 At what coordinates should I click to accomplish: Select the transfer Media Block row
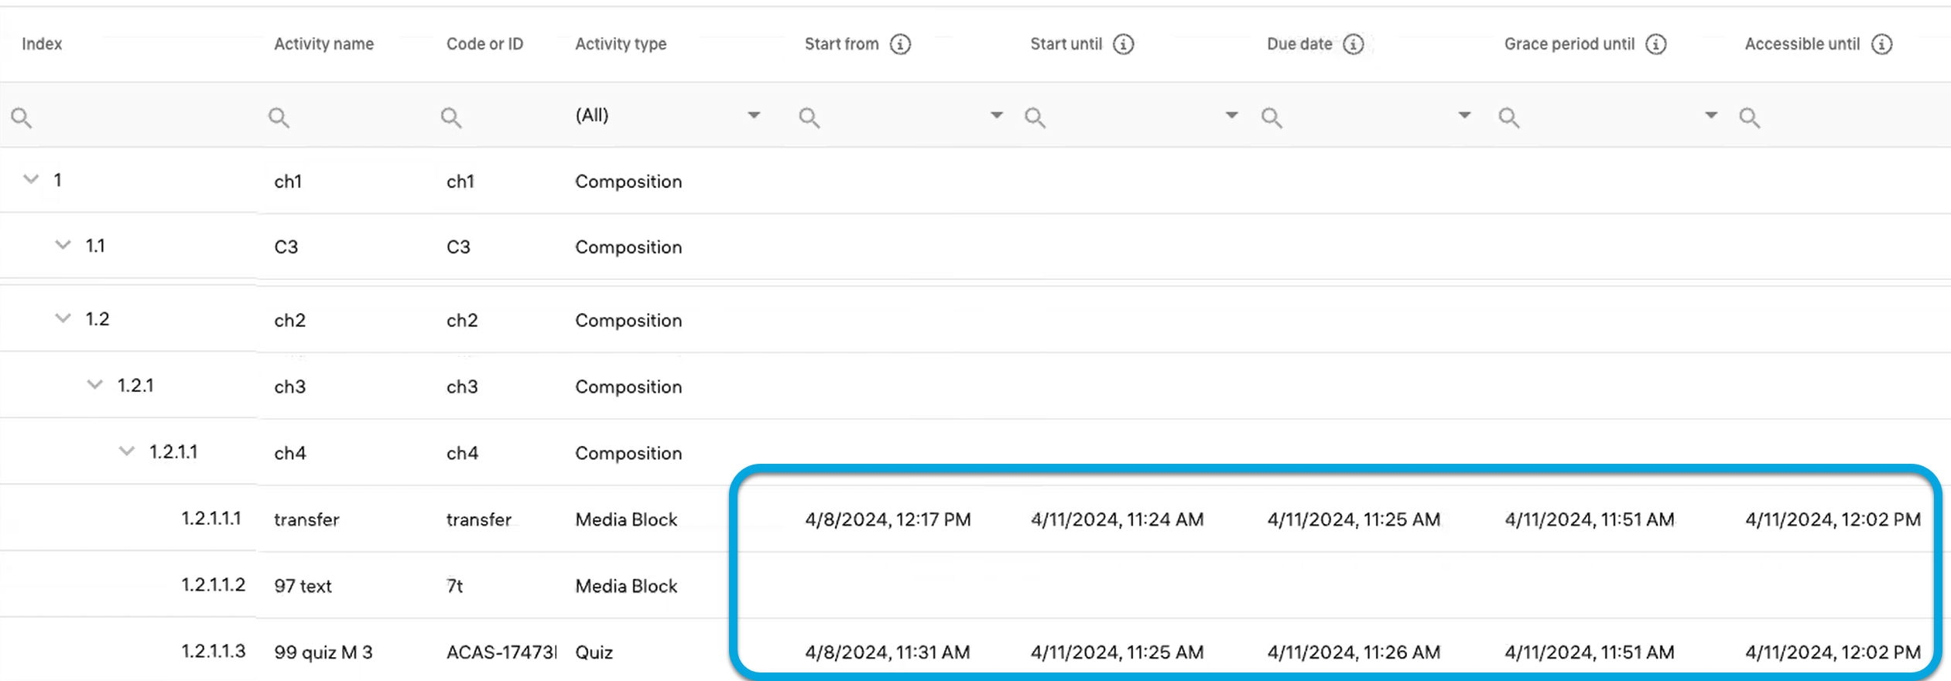coord(306,519)
